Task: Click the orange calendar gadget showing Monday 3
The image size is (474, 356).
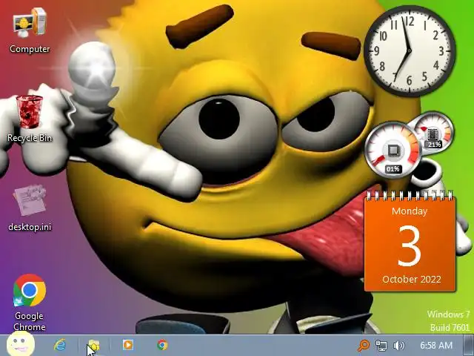Action: point(410,241)
